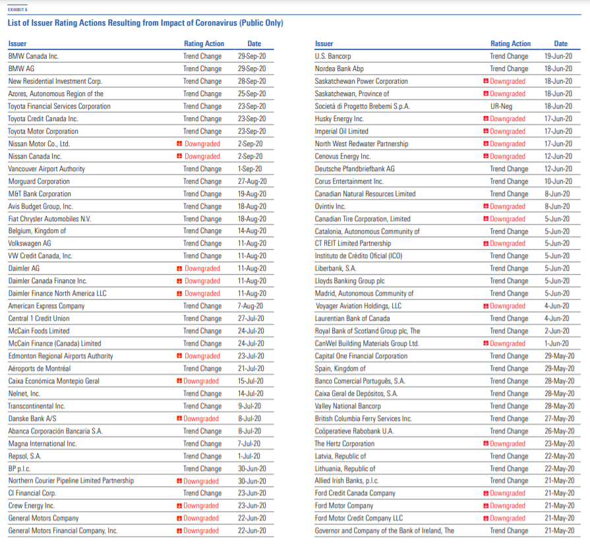Click the downgrade icon for Saskatchewan, Province of
The height and width of the screenshot is (548, 590).
pos(486,94)
